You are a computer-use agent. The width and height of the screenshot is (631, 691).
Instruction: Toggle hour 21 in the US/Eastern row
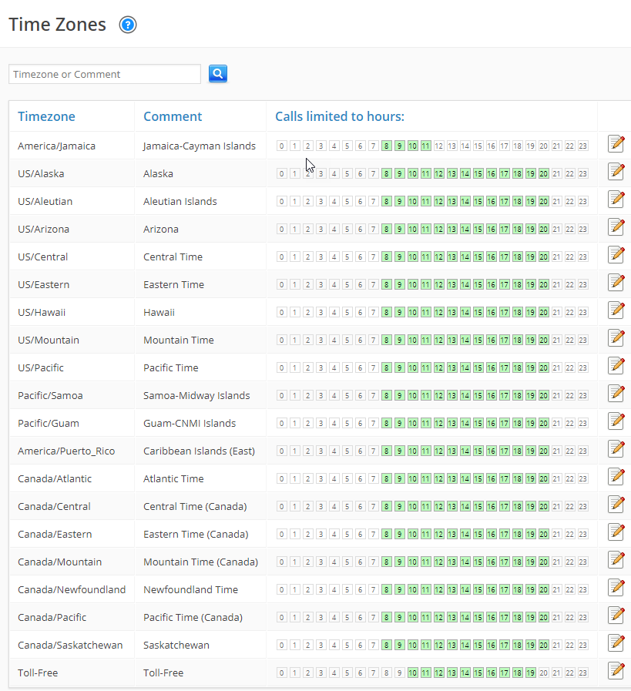pos(556,285)
